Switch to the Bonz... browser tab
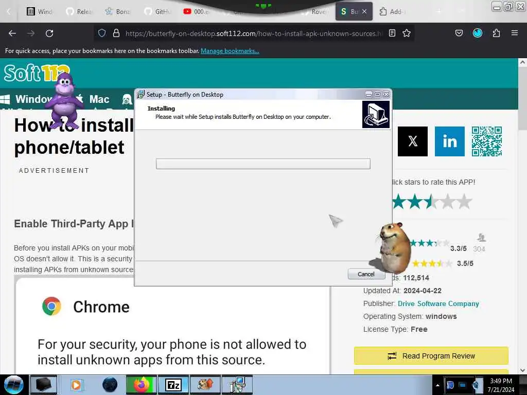Image resolution: width=527 pixels, height=395 pixels. 118,11
